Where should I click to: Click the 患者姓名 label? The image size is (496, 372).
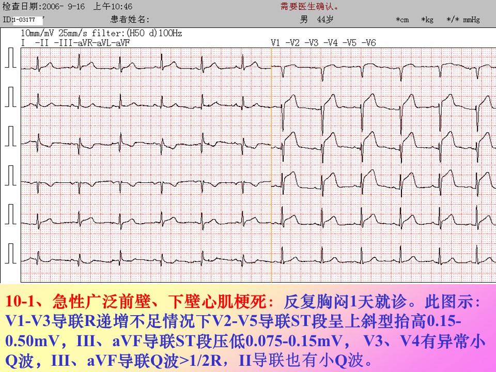tap(130, 19)
